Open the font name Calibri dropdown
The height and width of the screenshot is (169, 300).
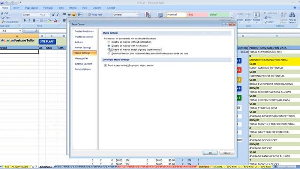tap(40, 15)
